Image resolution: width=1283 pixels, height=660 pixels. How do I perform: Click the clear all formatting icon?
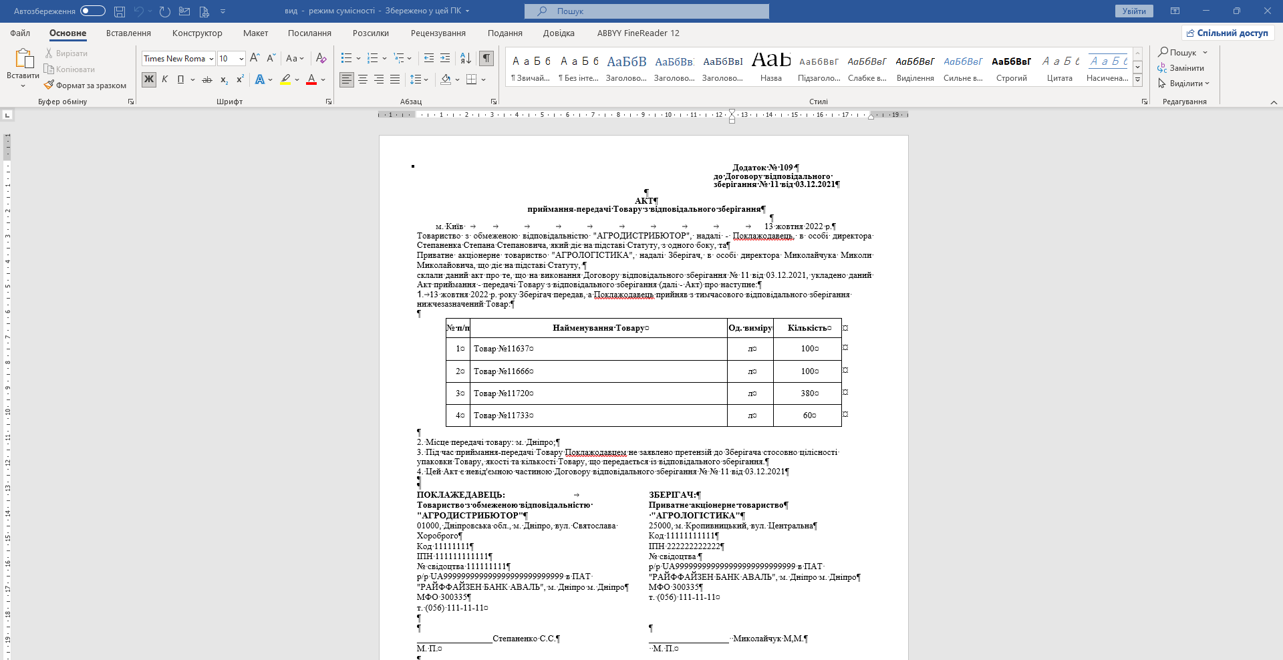click(x=321, y=58)
